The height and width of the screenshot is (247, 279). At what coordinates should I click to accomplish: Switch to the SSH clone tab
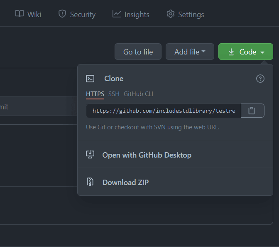point(114,94)
